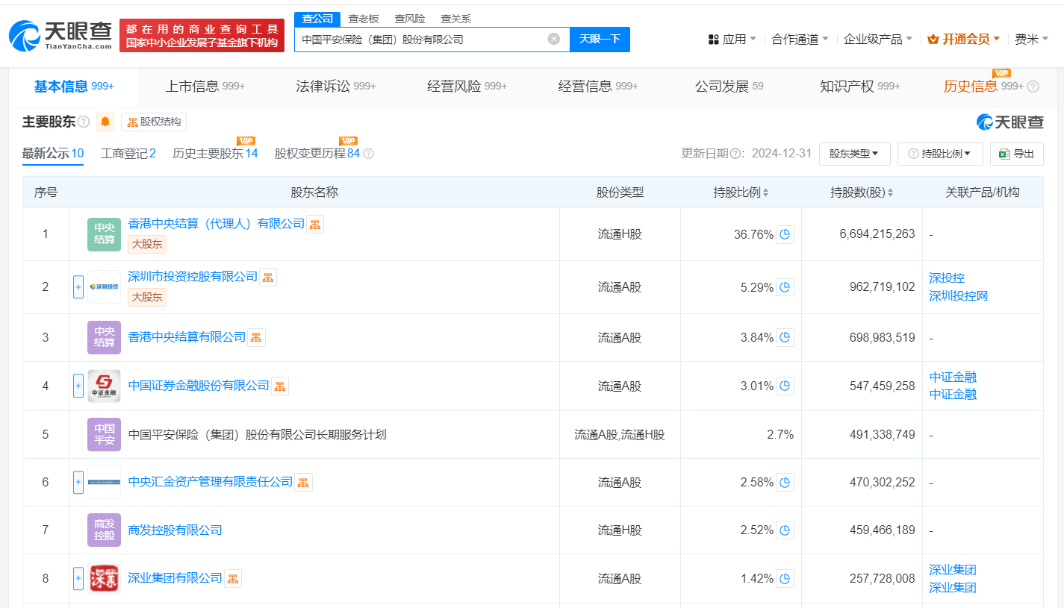Switch to 知识产权 tab
1064x608 pixels.
860,87
